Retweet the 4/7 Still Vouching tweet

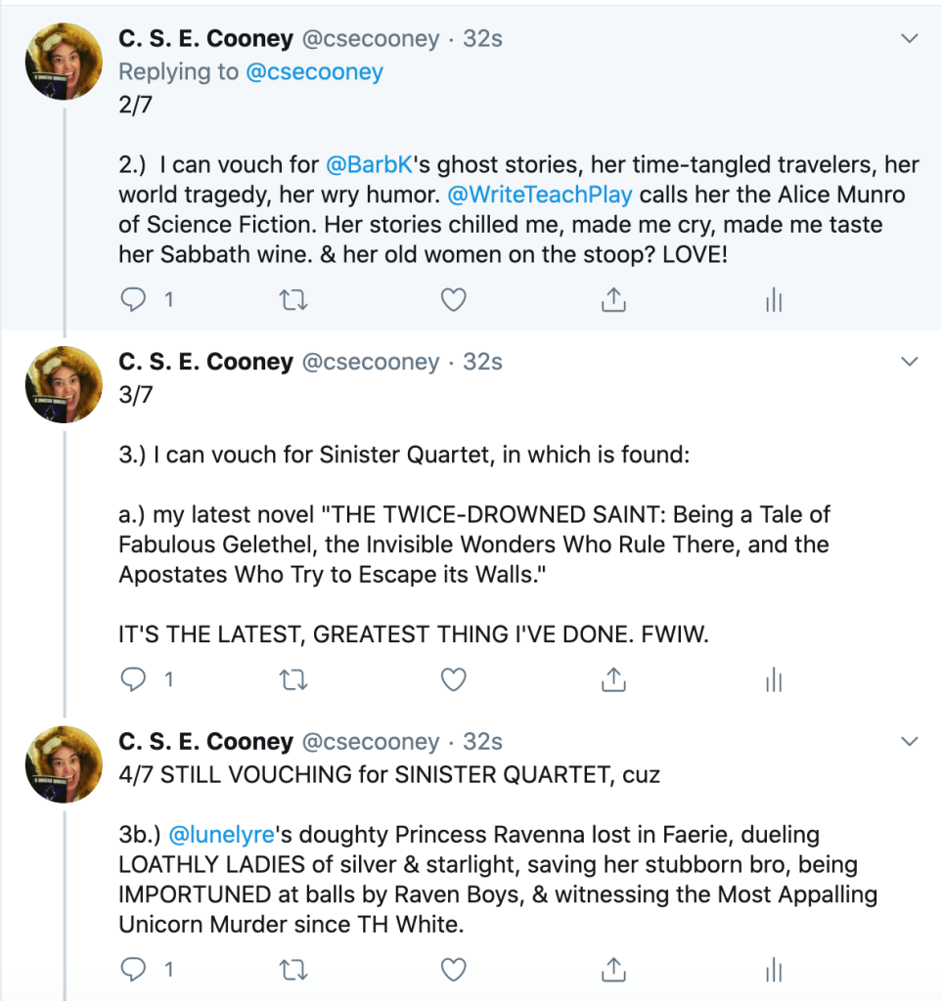[x=292, y=969]
